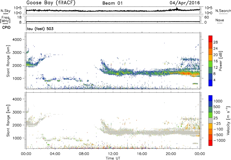Click the 'N.Sky' axis label

coord(5,11)
